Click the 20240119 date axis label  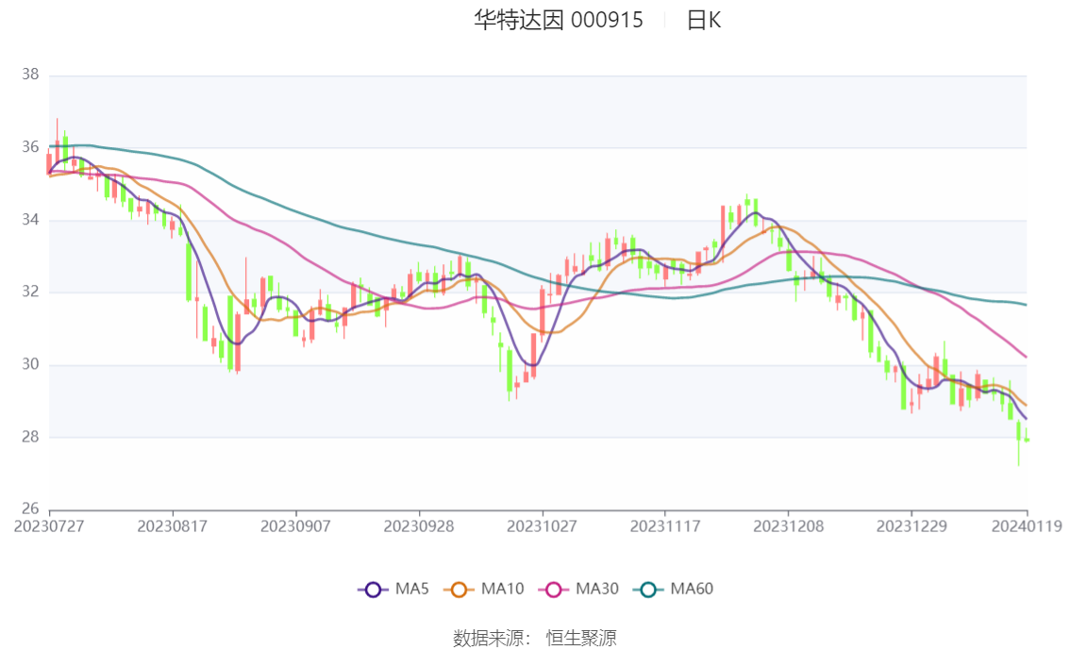1027,526
